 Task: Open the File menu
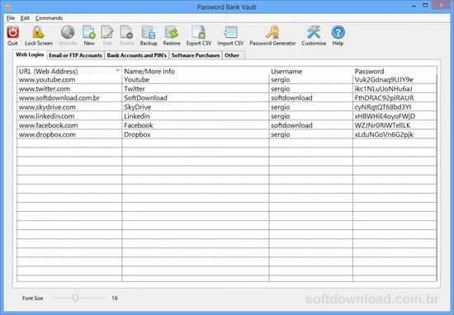pos(11,18)
